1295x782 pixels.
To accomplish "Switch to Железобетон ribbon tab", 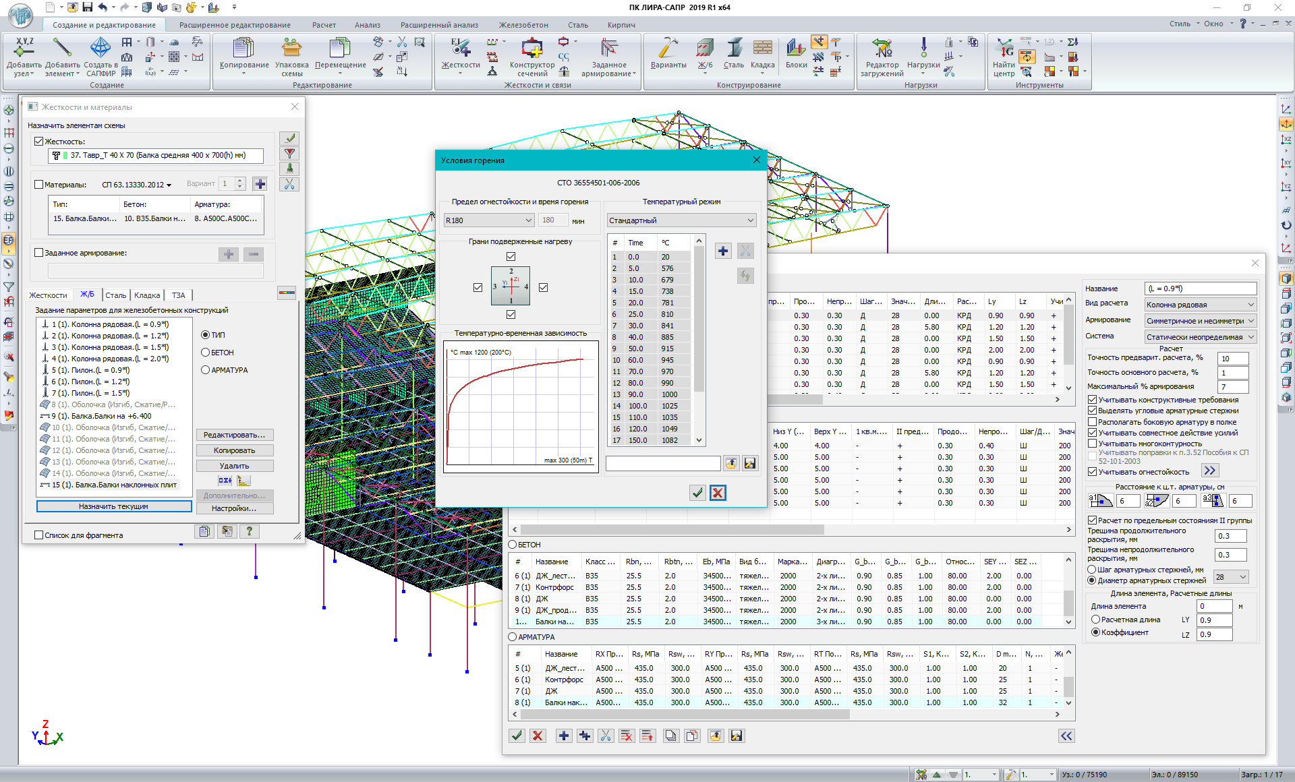I will tap(523, 25).
